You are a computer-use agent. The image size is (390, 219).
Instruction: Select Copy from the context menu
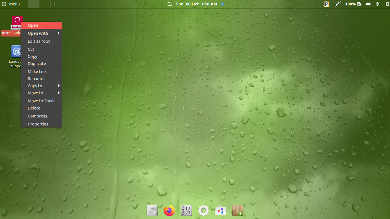coord(41,56)
